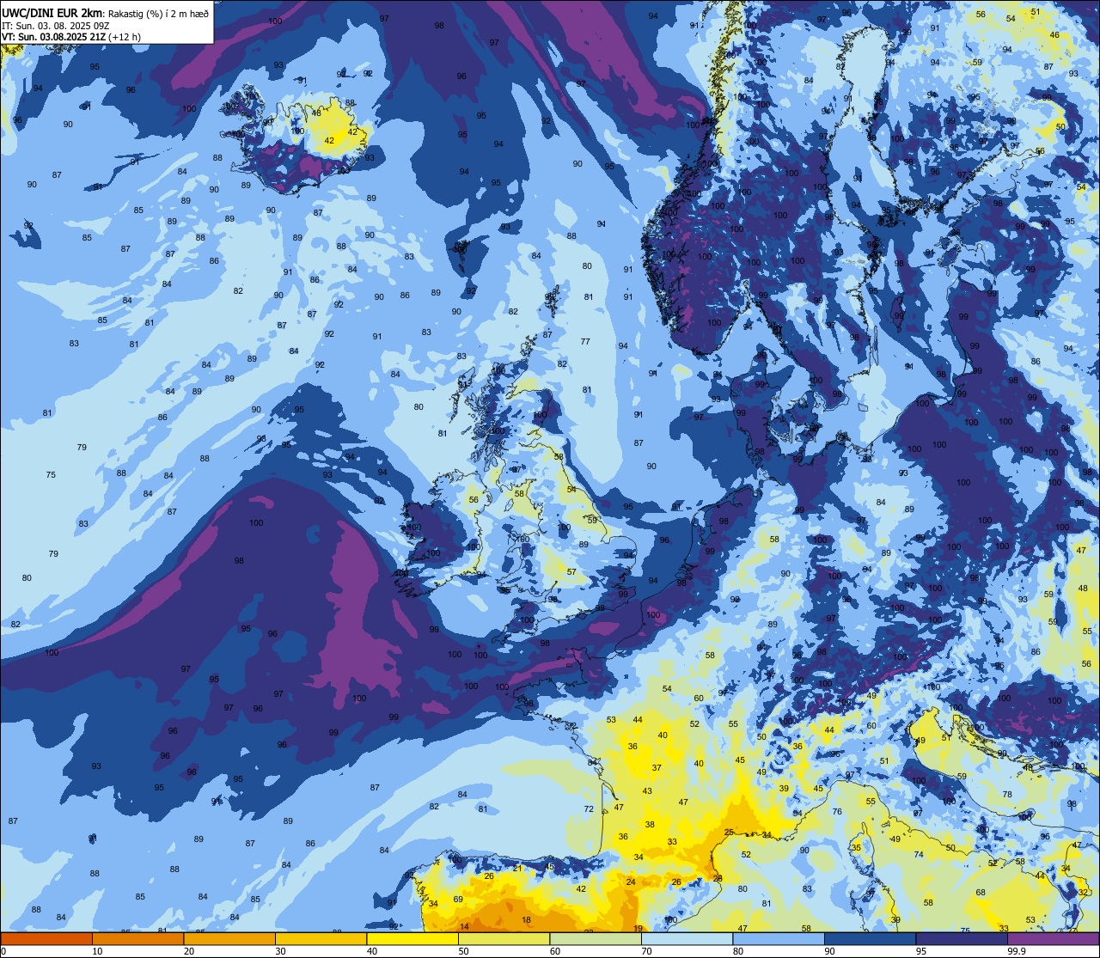Click the 30–40 golden legend swatch

(321, 938)
